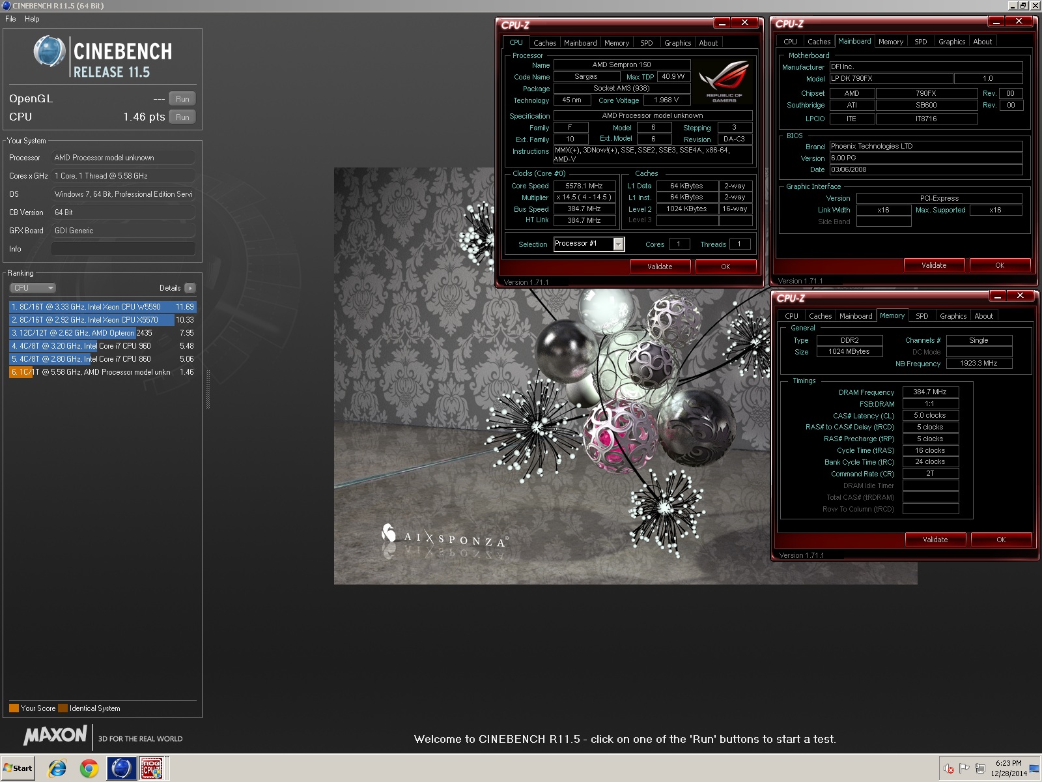Click OK in the CPU tab window

tap(725, 267)
